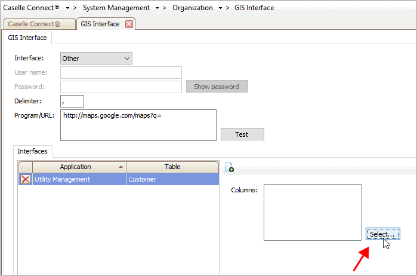Image resolution: width=417 pixels, height=276 pixels.
Task: Click in the User name field
Action: click(x=121, y=72)
